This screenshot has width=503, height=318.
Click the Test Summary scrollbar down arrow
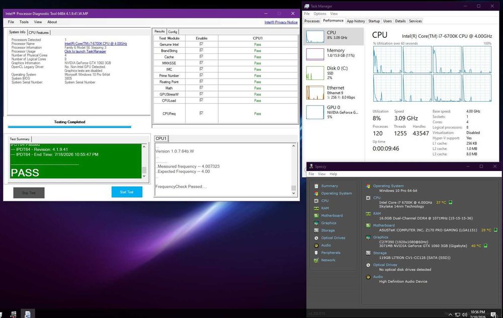[144, 176]
